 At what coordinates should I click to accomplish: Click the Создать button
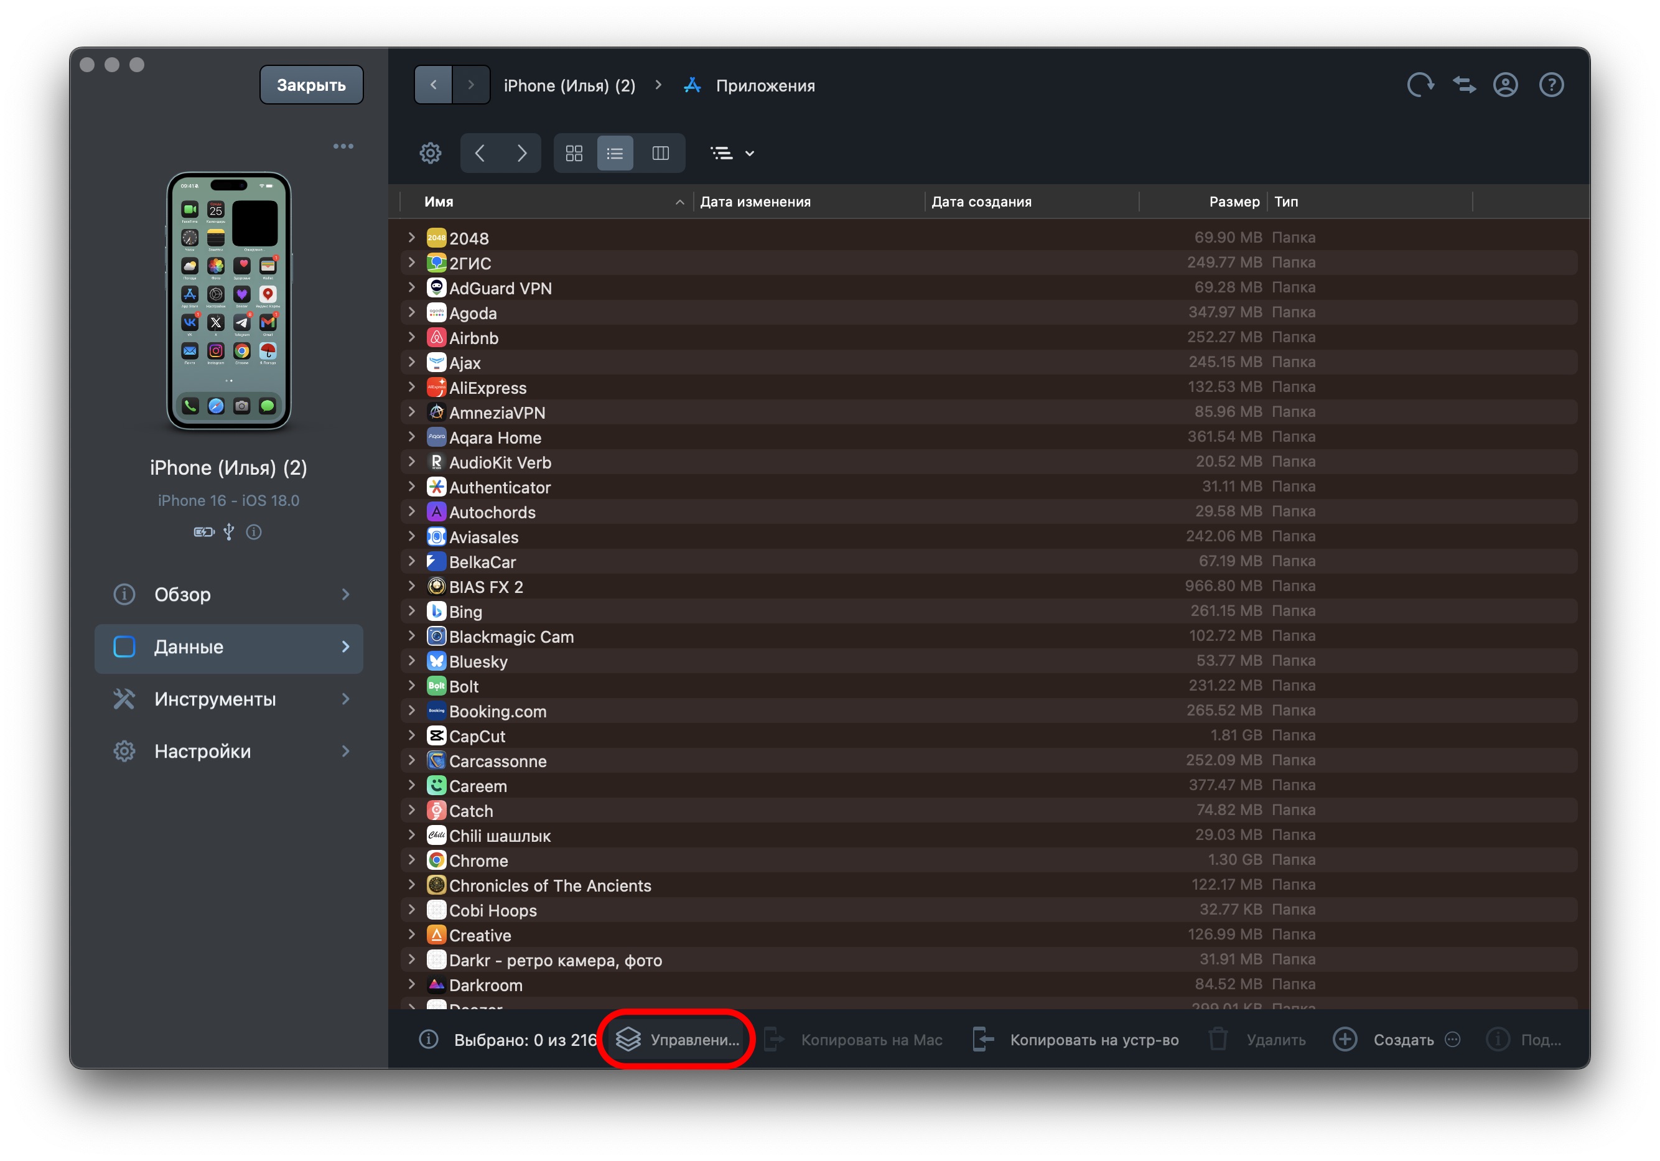(1383, 1040)
